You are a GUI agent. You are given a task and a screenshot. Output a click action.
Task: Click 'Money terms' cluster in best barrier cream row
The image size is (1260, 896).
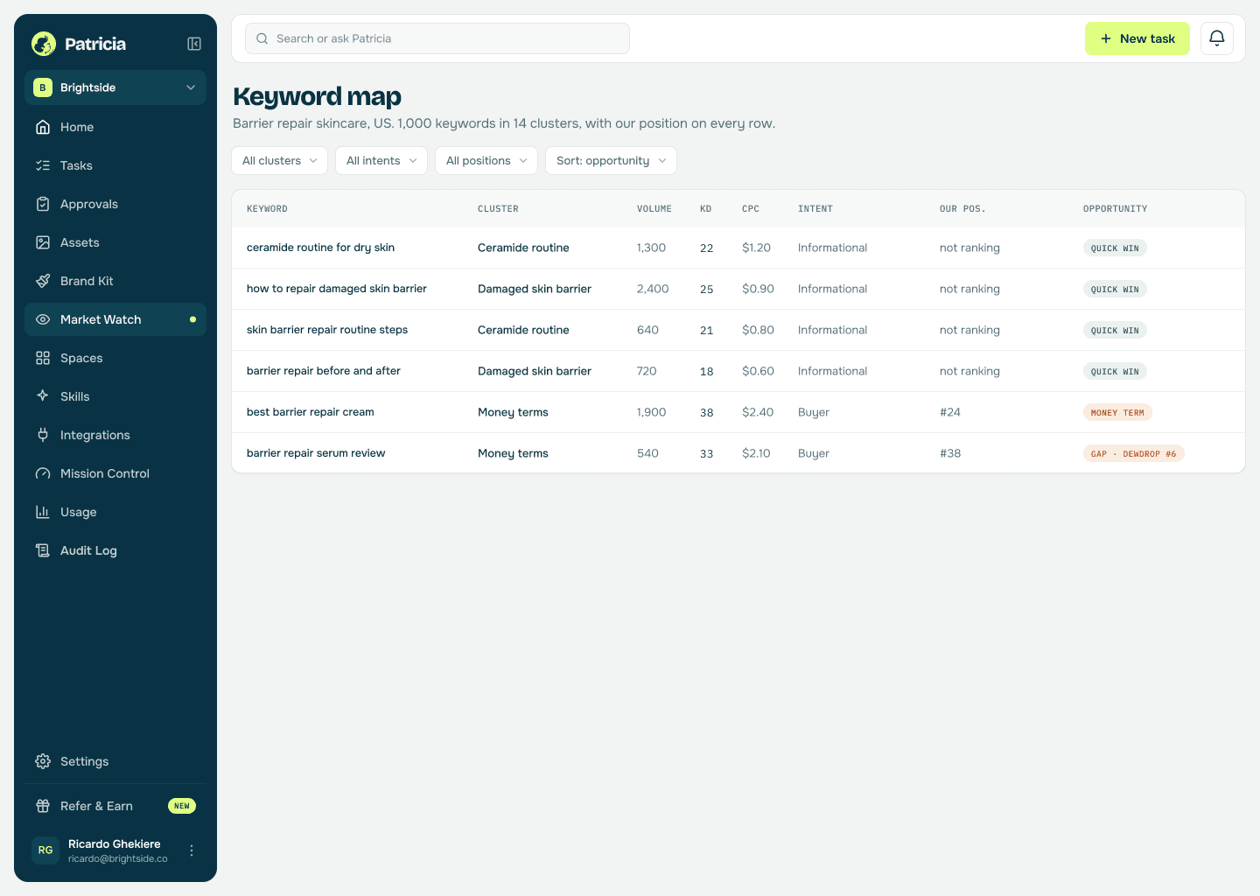click(x=513, y=412)
